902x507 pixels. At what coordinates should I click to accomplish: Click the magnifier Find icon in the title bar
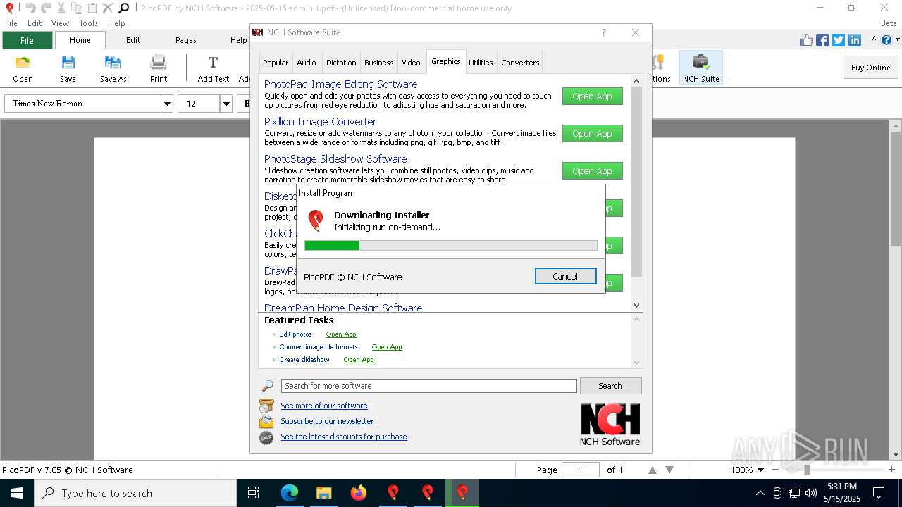tap(123, 8)
